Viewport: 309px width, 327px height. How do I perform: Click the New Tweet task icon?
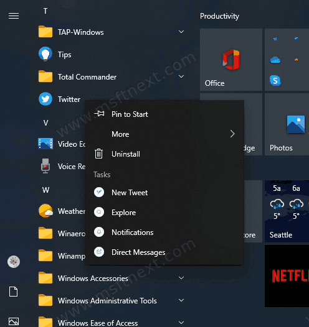[x=99, y=192]
